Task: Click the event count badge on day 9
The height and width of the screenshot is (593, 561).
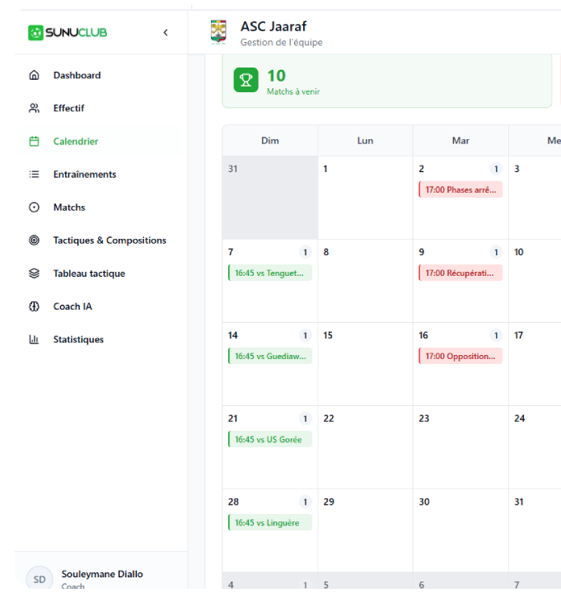Action: click(496, 252)
